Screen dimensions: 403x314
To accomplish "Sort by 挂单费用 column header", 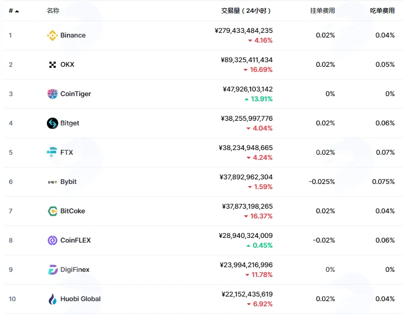I will click(323, 10).
